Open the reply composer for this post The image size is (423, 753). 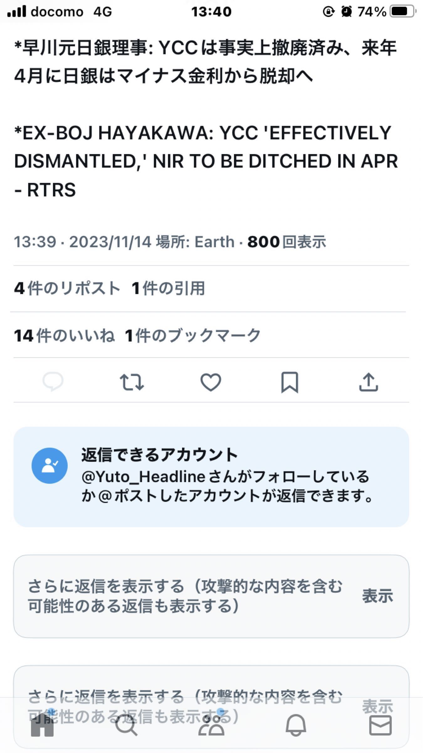[53, 381]
